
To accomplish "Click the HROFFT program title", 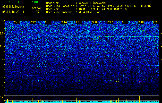I will click(16, 2).
